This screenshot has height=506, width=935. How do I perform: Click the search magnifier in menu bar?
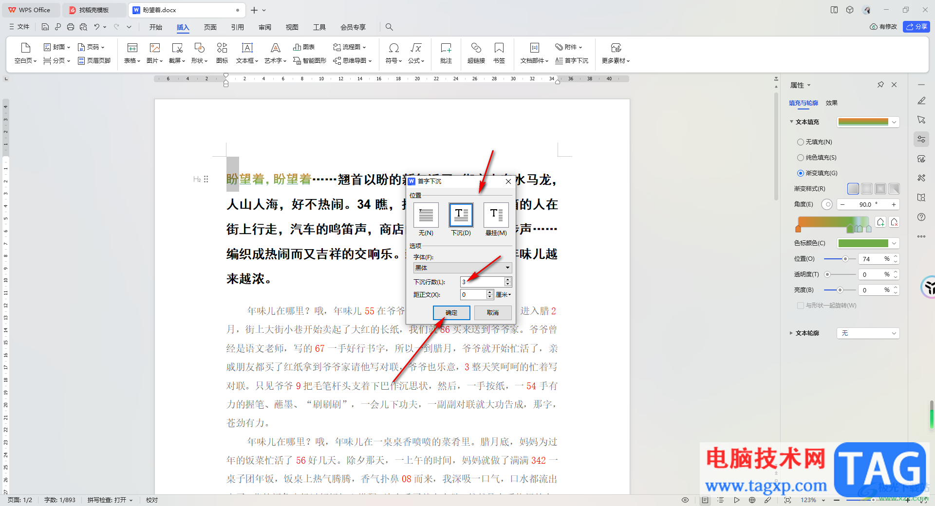pyautogui.click(x=389, y=27)
